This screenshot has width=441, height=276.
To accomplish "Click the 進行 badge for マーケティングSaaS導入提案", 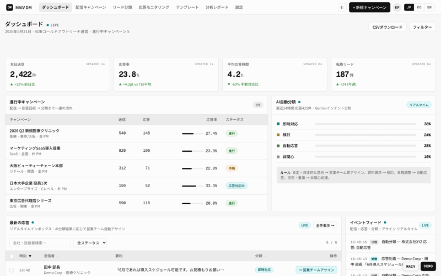I will point(232,151).
